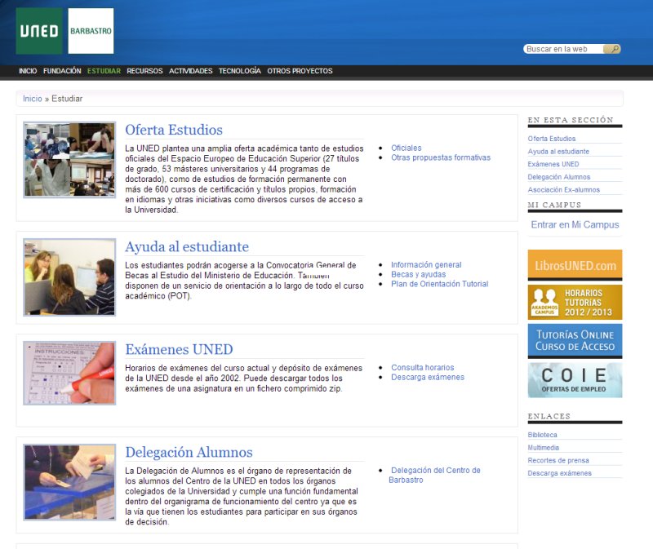Open Otros Proyectos in top menu

tap(300, 71)
